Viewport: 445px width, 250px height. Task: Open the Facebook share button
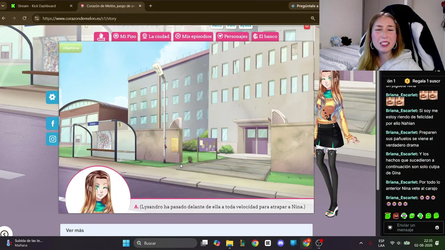click(52, 124)
